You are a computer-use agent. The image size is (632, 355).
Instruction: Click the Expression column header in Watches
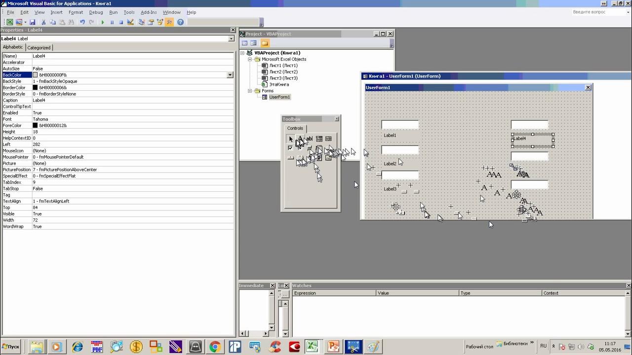[x=334, y=293]
